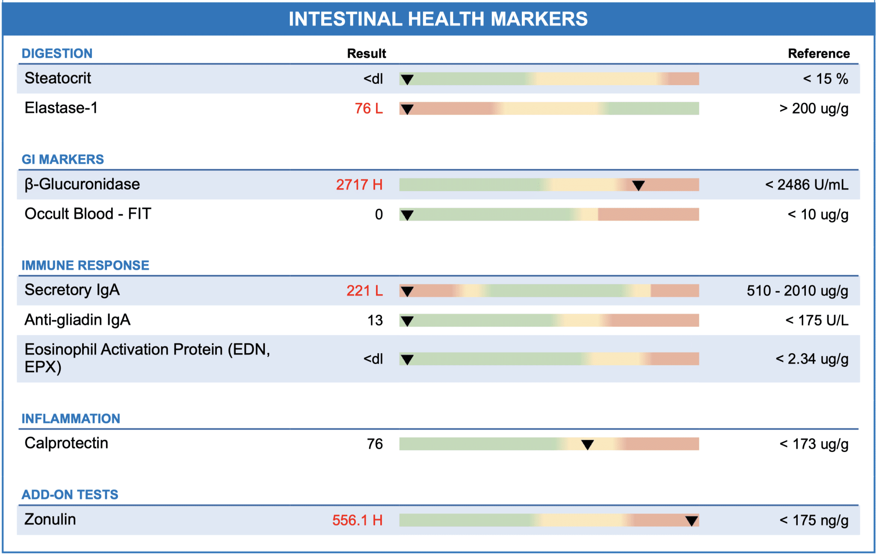Click the Calprotectin bar marker triangle
876x555 pixels.
tap(587, 445)
